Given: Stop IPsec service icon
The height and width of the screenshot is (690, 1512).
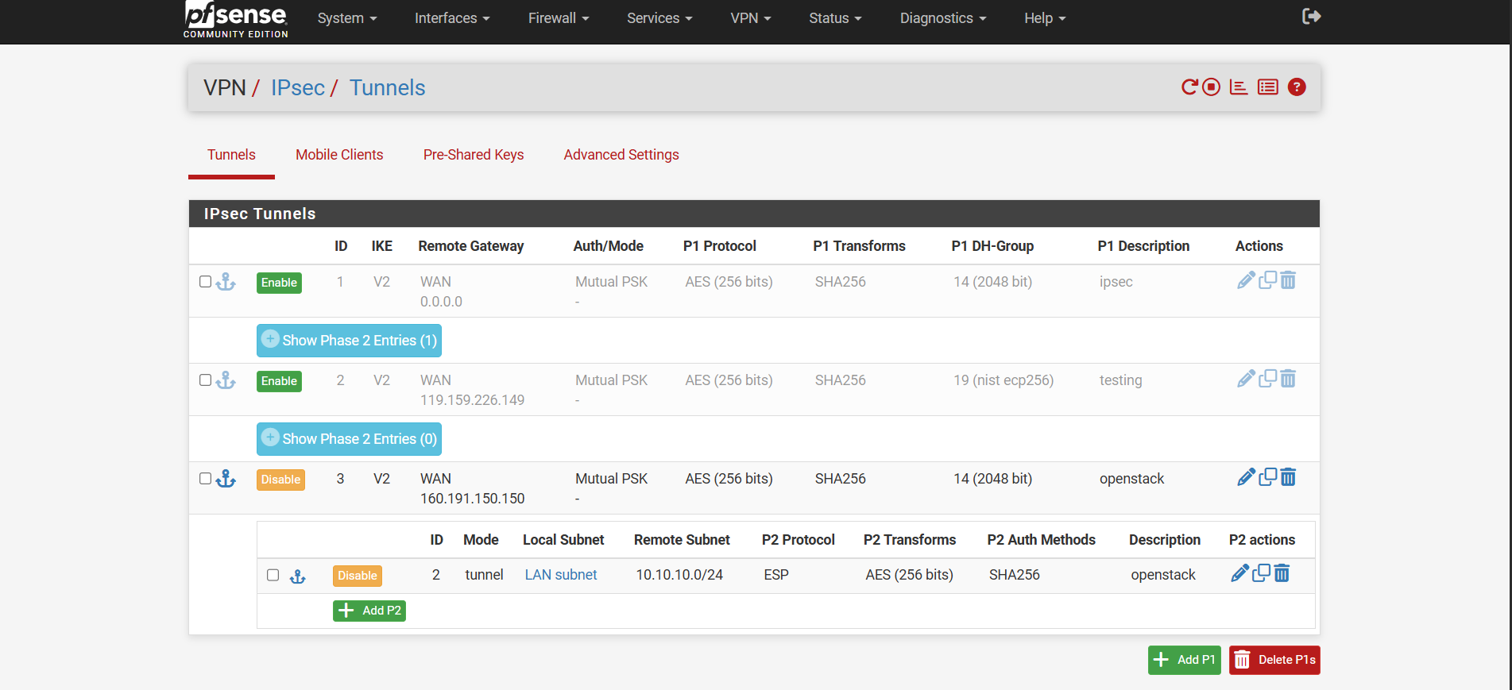Looking at the screenshot, I should click(x=1211, y=87).
